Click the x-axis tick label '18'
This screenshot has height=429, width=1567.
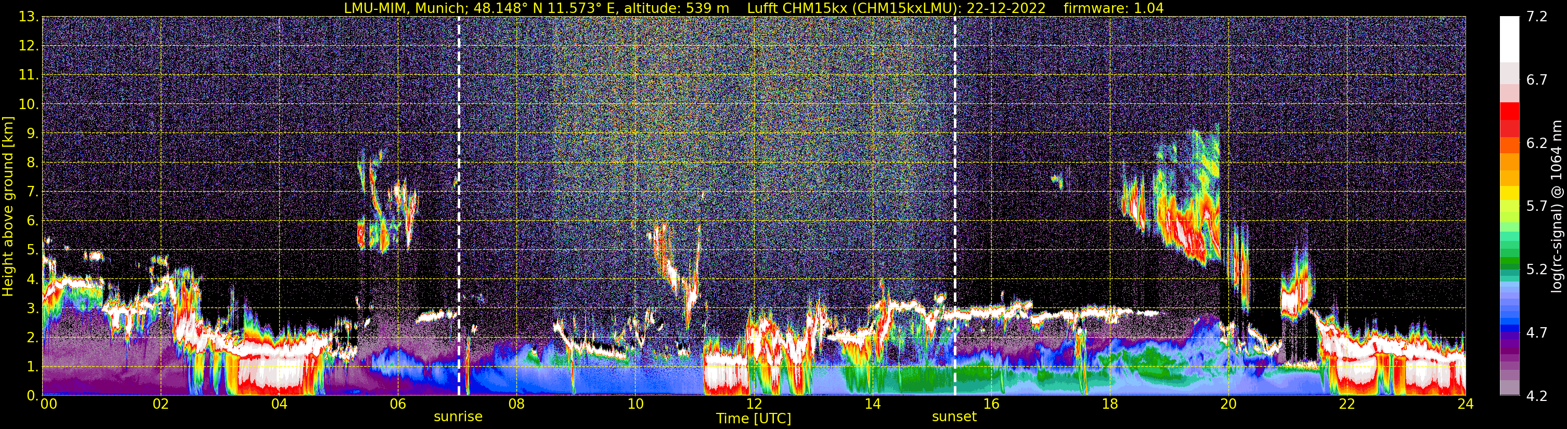[x=1109, y=404]
